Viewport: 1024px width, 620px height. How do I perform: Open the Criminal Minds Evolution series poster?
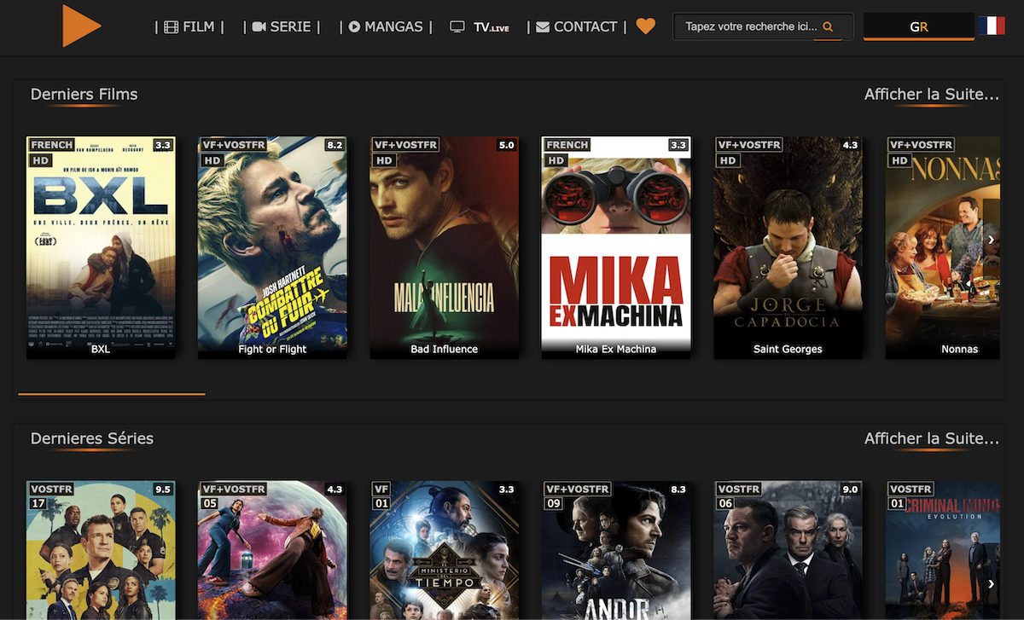(x=942, y=550)
